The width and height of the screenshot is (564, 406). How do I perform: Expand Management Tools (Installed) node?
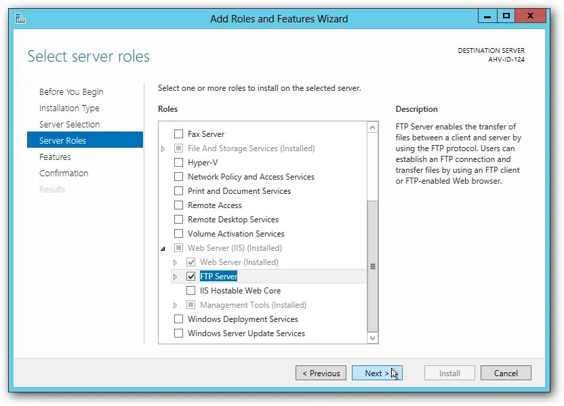click(175, 305)
